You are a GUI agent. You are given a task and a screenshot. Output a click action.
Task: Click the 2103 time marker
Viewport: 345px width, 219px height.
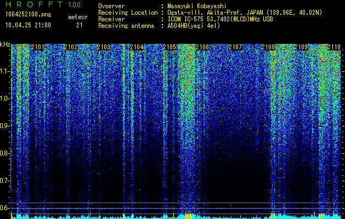(x=104, y=47)
